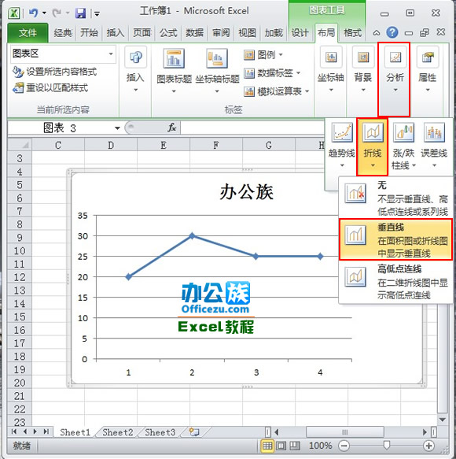Image resolution: width=456 pixels, height=459 pixels.
Task: Switch to Page Break Preview in status bar
Action: tap(295, 446)
